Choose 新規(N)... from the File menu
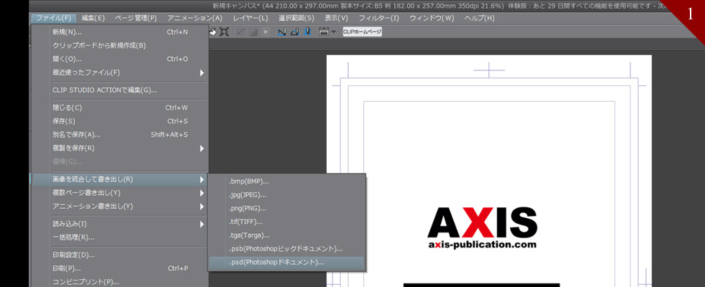 pyautogui.click(x=120, y=32)
